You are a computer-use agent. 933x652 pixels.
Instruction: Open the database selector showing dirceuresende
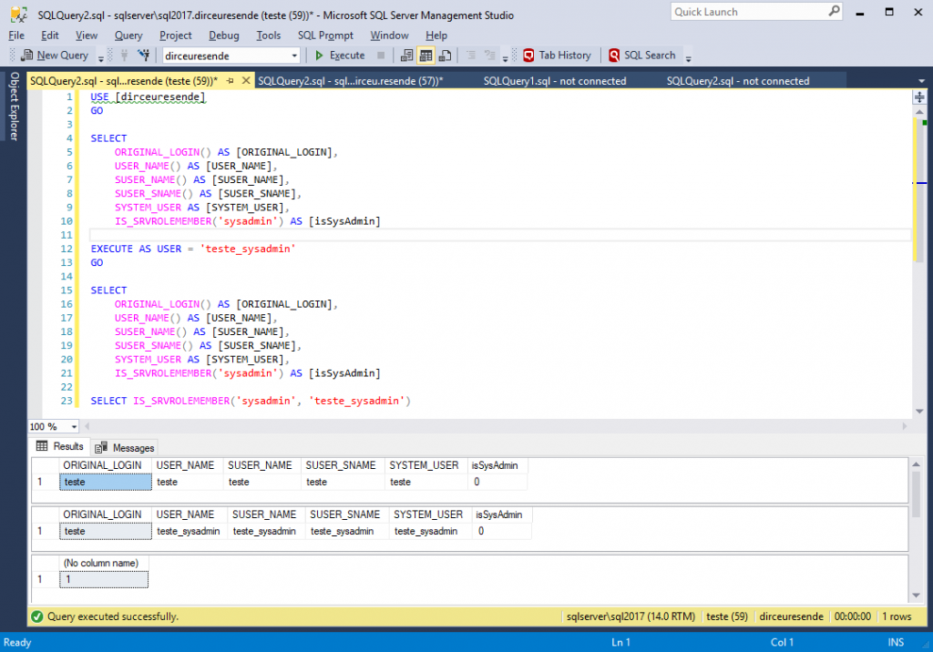click(292, 55)
